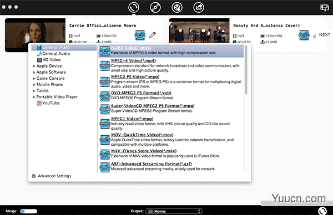The image size is (333, 215).
Task: Click the DVD MPEG2 PS Format icon
Action: point(105,96)
